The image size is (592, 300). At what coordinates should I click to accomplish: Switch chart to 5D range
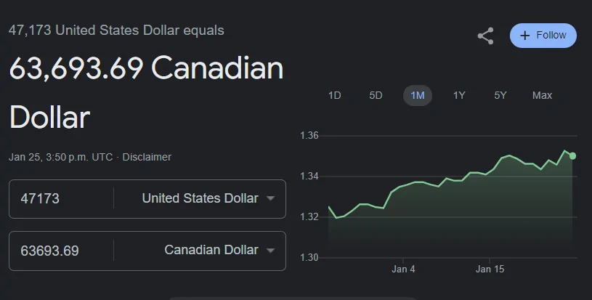pos(376,95)
